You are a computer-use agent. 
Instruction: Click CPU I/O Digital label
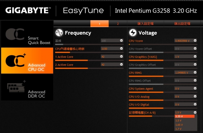[x=139, y=105]
